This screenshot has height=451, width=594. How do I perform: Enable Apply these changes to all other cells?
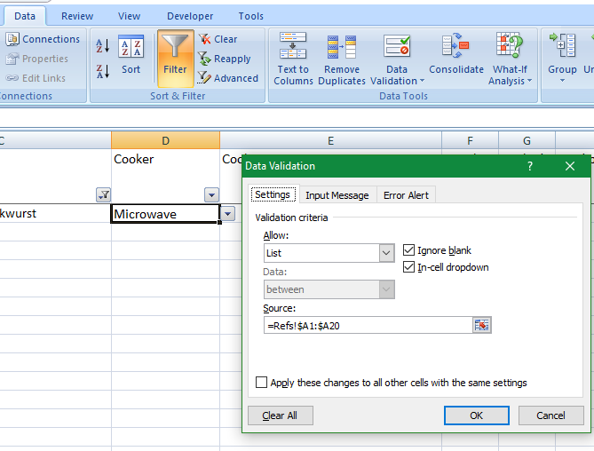coord(261,383)
